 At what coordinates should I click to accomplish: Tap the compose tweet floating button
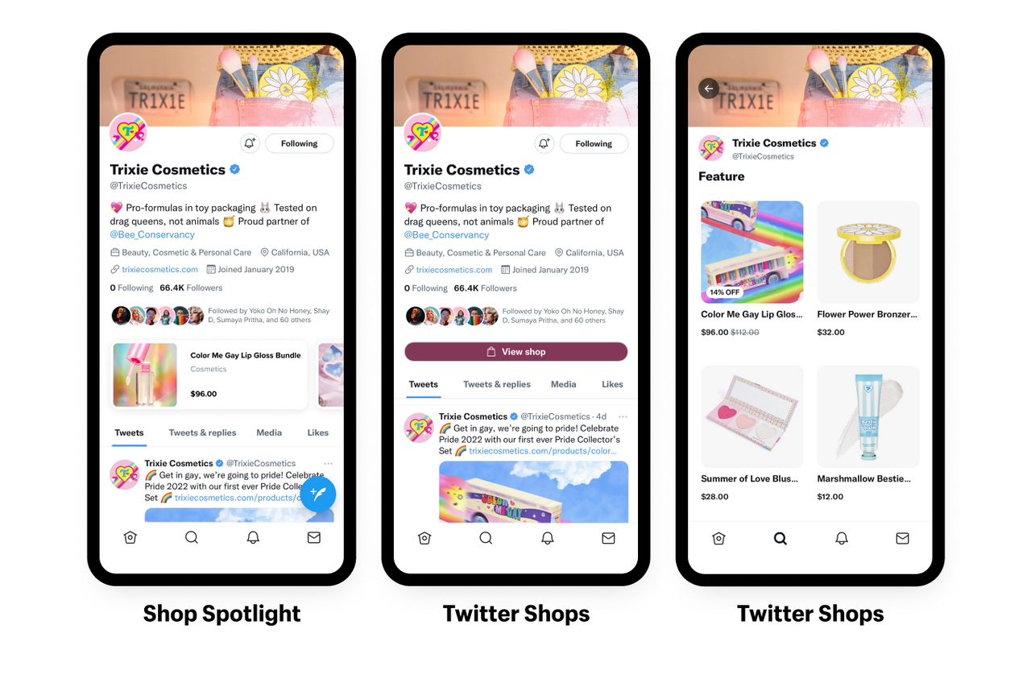click(x=318, y=494)
